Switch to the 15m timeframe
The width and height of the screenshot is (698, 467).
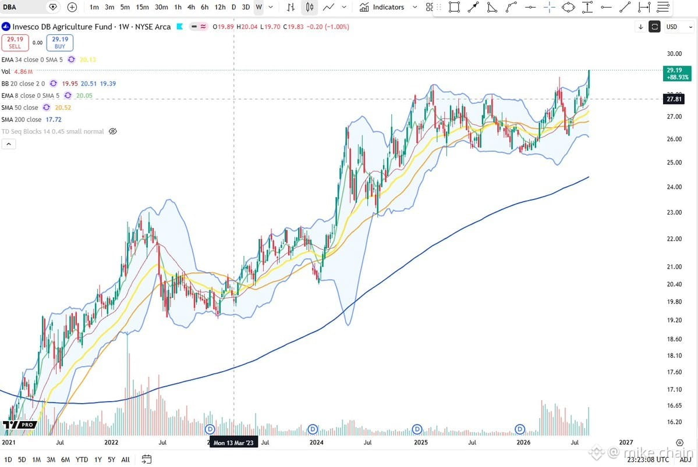point(143,7)
